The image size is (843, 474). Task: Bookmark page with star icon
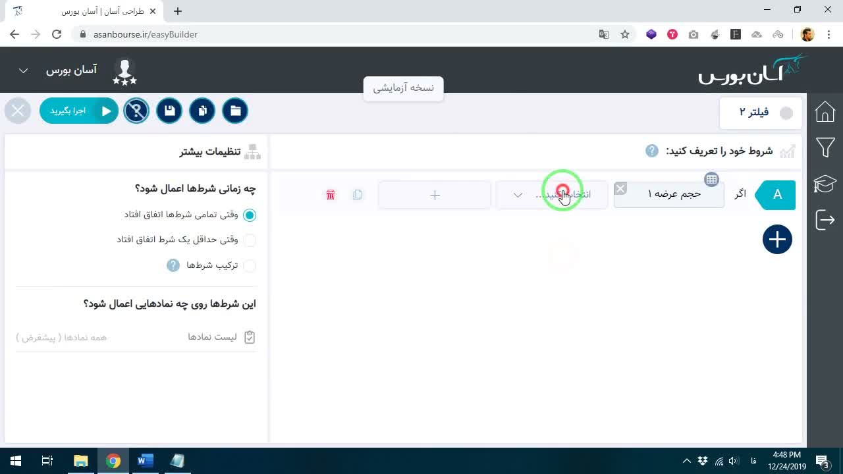625,34
